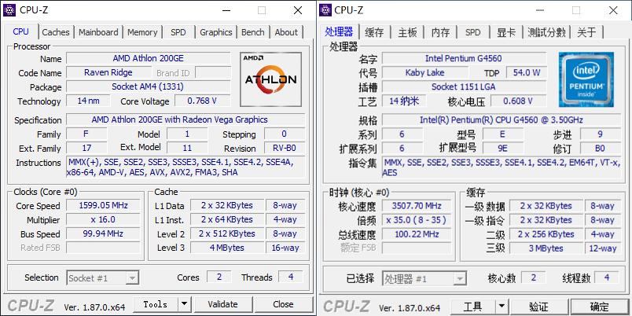The height and width of the screenshot is (316, 632).
Task: Open the About tab
Action: pyautogui.click(x=286, y=32)
